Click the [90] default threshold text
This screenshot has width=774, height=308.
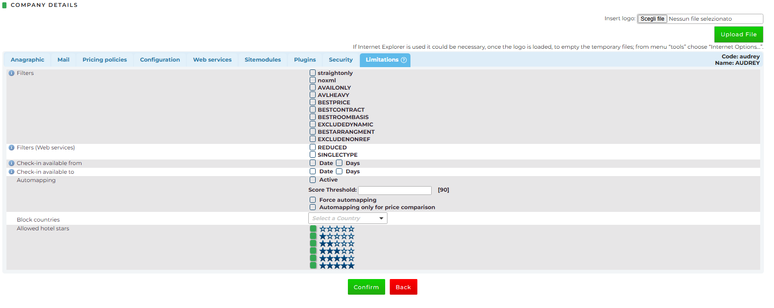[444, 190]
